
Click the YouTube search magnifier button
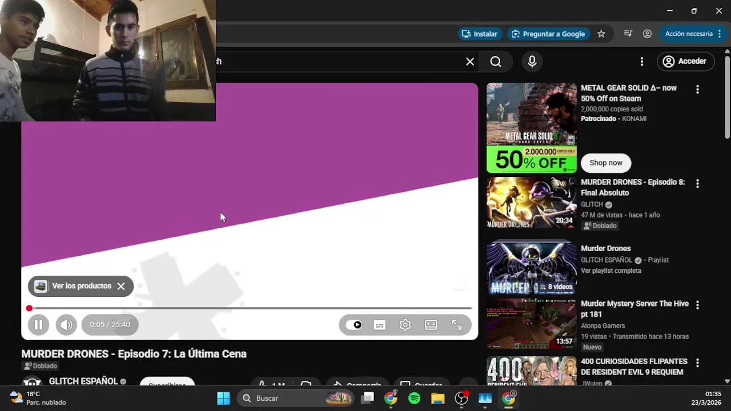496,62
